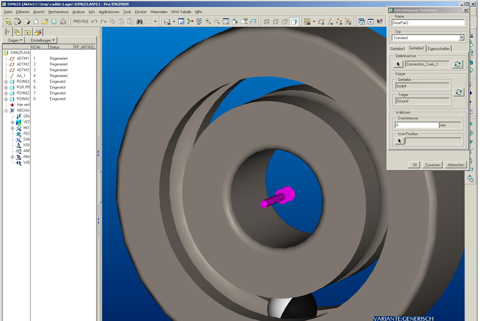Click the Zuweisen button

[x=432, y=165]
